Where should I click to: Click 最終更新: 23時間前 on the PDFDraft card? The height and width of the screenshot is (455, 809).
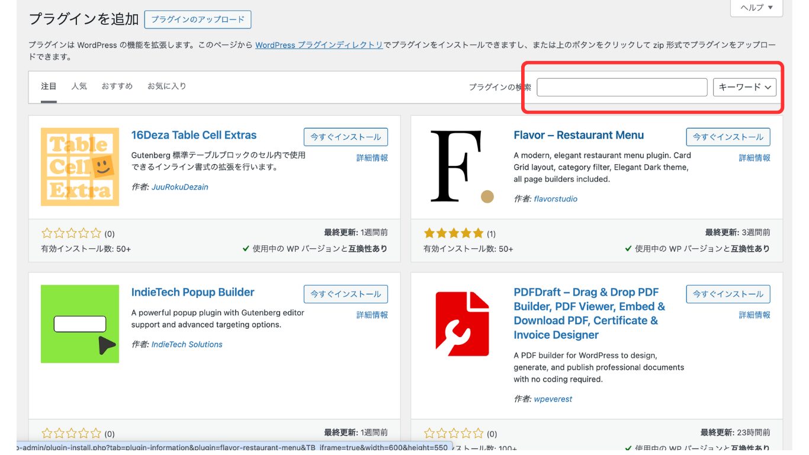coord(736,433)
